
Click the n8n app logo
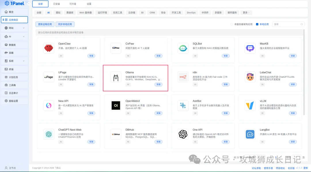[183, 77]
